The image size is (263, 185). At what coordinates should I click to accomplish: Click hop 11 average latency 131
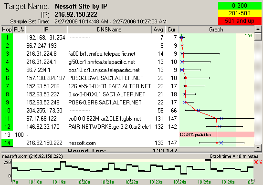(x=158, y=119)
